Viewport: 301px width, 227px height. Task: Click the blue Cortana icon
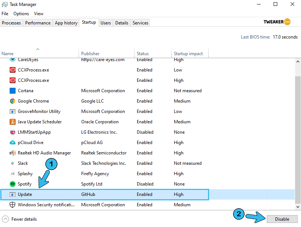coord(13,91)
